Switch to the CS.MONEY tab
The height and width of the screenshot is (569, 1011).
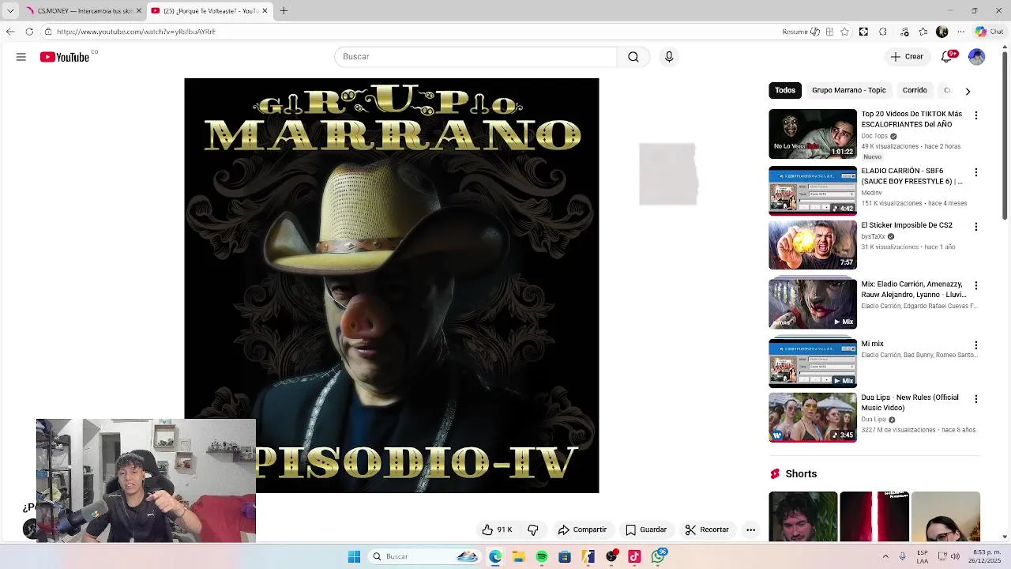[84, 10]
